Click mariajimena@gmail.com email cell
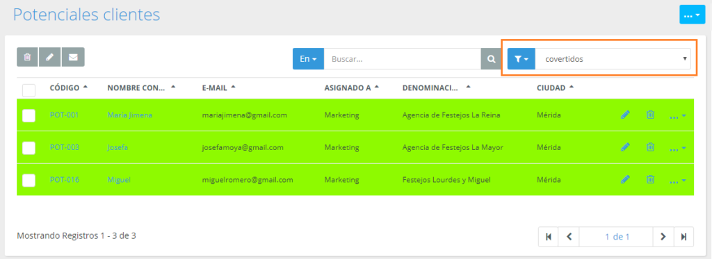Viewport: 712px width, 259px height. (244, 115)
